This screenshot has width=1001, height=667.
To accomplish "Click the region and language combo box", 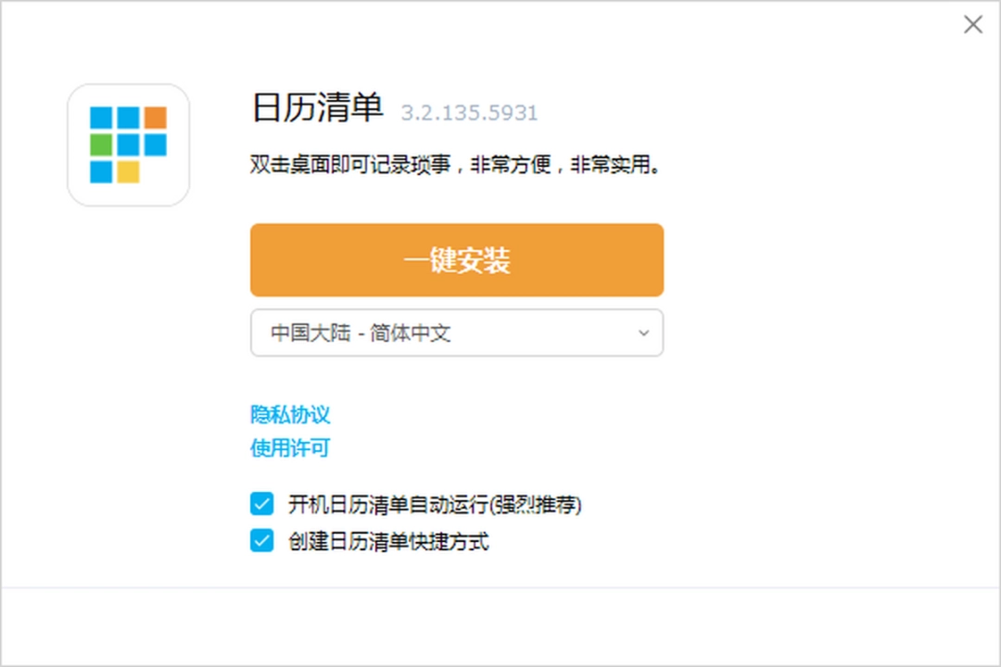I will click(x=457, y=333).
